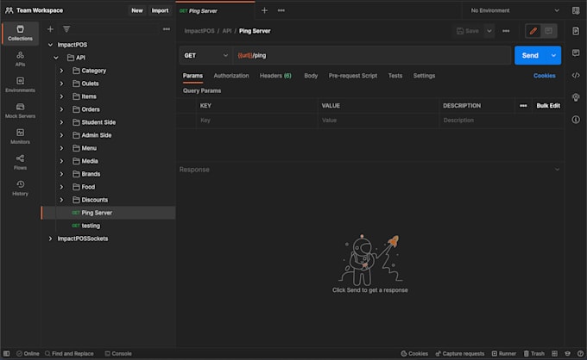The width and height of the screenshot is (587, 360).
Task: Click Capture requests in status bar
Action: point(460,353)
